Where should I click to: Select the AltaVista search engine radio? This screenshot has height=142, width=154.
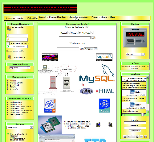pyautogui.click(x=92, y=33)
